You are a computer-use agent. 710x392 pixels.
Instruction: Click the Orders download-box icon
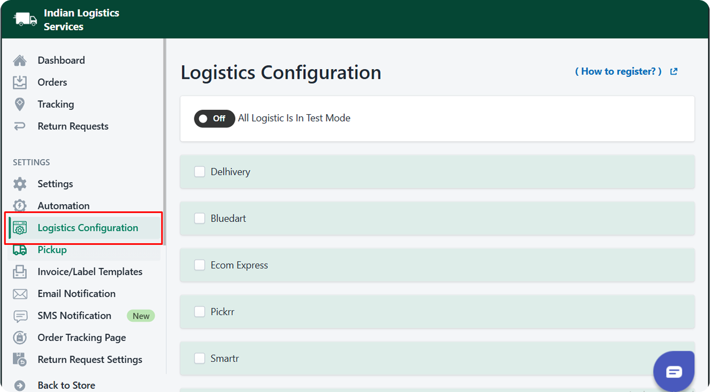tap(20, 82)
